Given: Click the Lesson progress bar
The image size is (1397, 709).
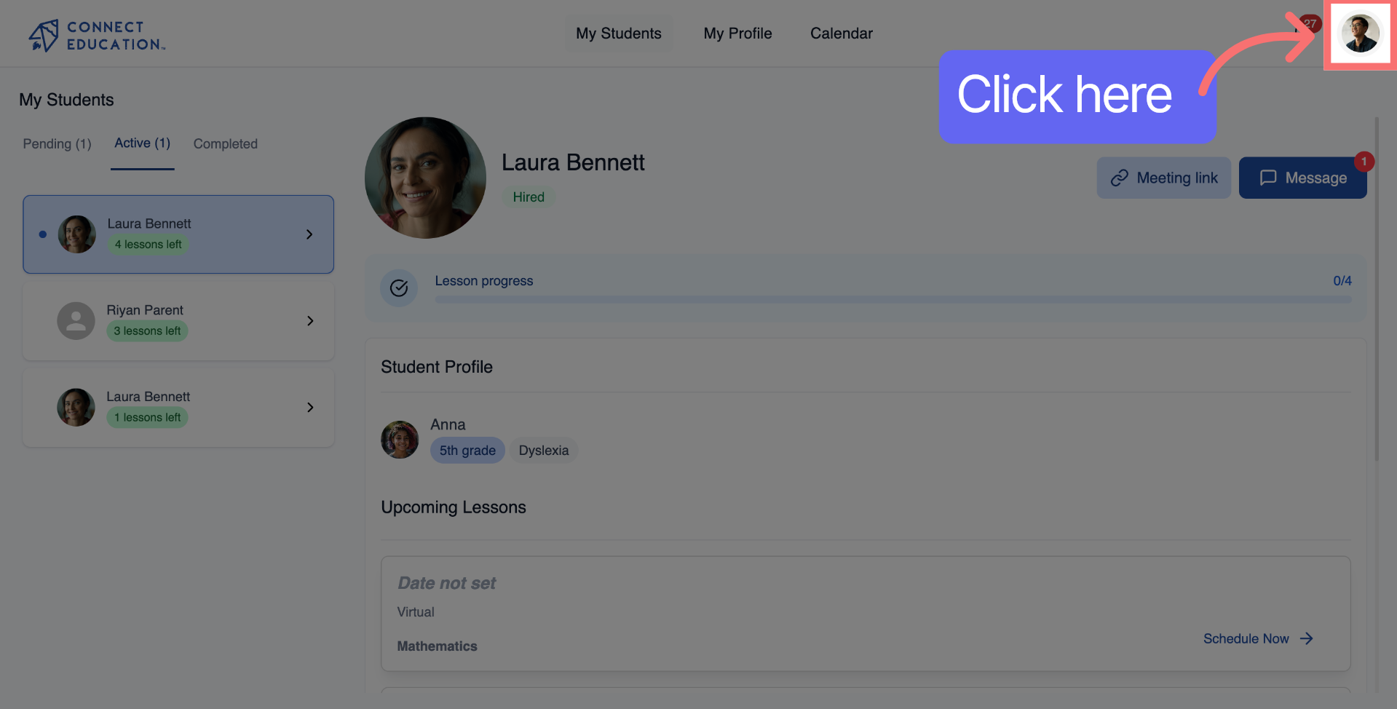Looking at the screenshot, I should point(893,299).
